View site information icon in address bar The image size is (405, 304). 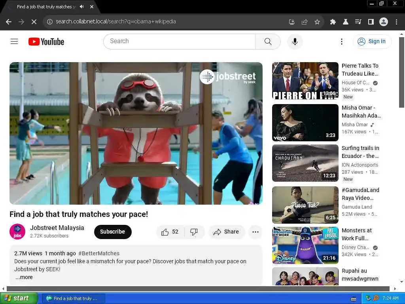[50, 22]
